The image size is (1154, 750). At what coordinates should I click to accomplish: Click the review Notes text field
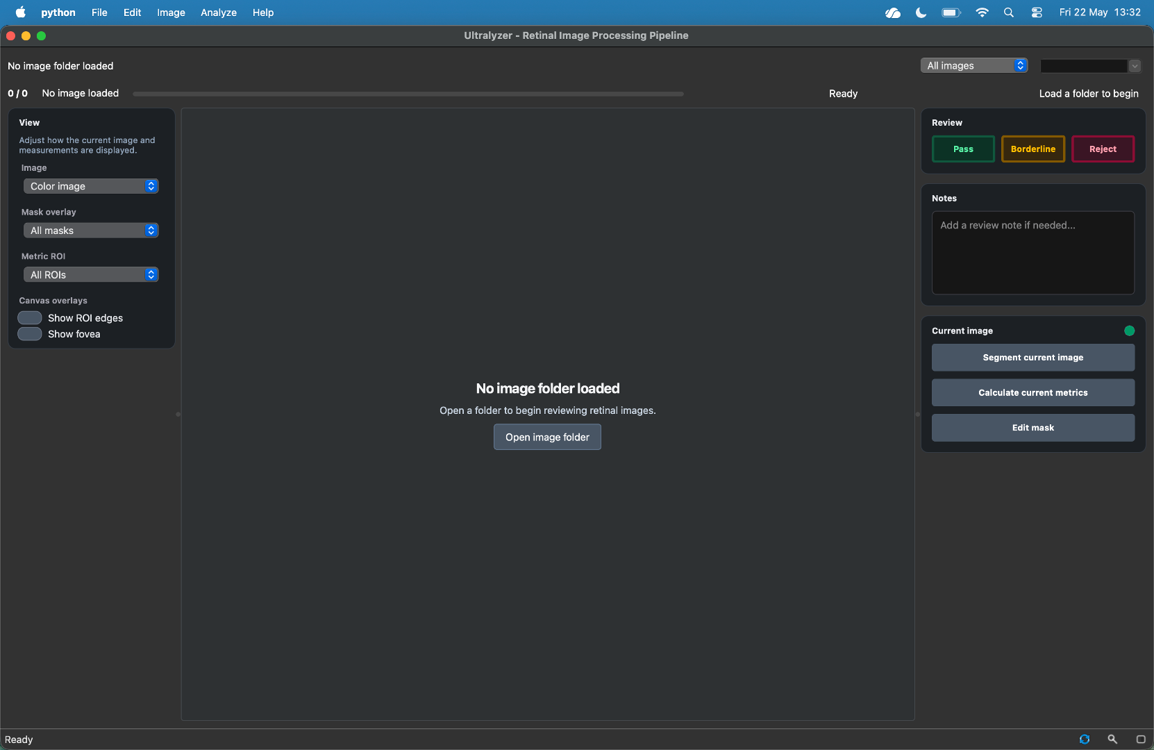(1033, 253)
